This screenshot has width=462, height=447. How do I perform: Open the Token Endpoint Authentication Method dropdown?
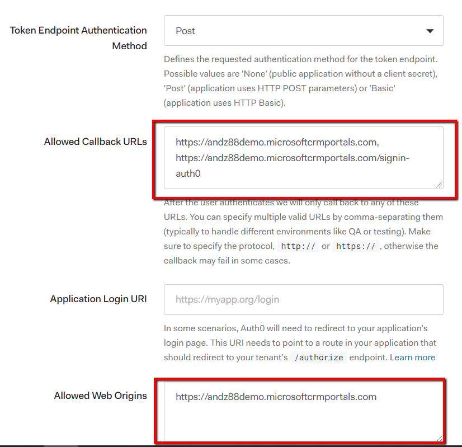(303, 31)
